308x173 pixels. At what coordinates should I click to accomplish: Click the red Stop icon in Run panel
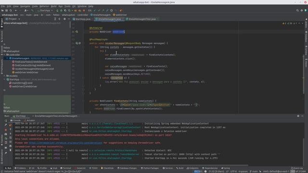click(x=6, y=130)
